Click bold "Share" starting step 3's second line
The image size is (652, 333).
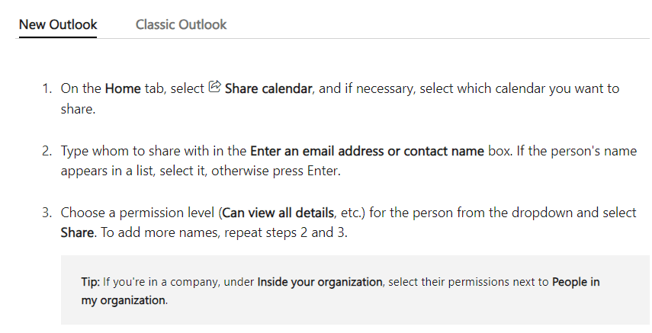tap(77, 232)
